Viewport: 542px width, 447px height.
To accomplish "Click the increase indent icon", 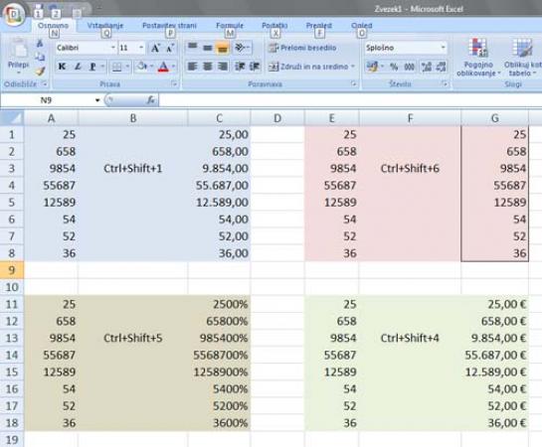I will point(256,67).
